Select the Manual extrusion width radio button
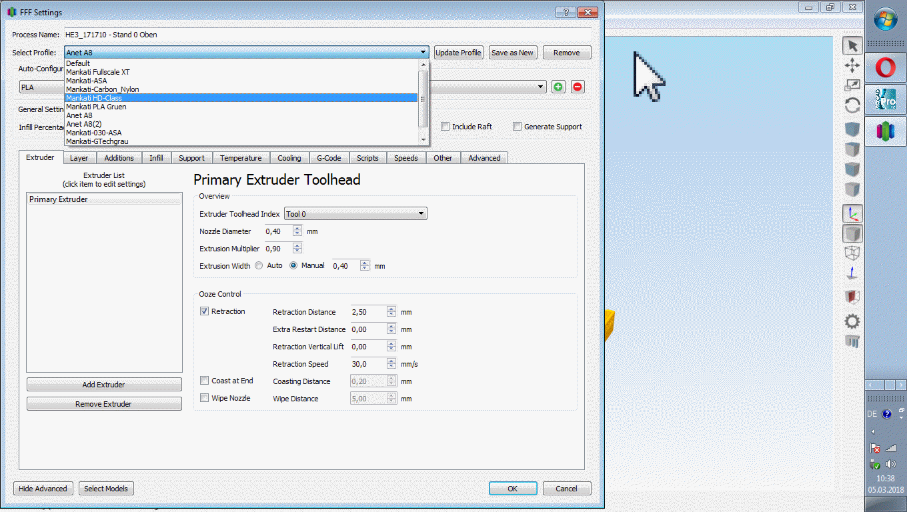The width and height of the screenshot is (907, 512). click(x=293, y=265)
